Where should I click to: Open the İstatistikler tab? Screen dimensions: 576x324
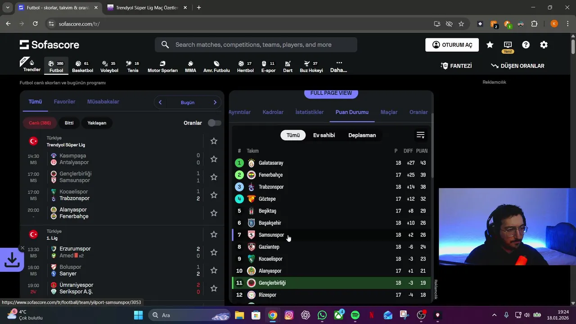[x=309, y=112]
